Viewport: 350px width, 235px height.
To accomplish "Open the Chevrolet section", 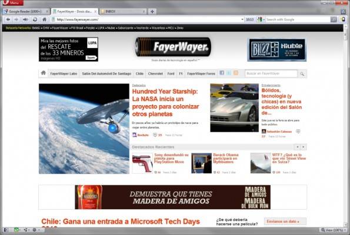I will click(x=155, y=73).
